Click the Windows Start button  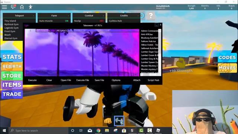click(x=4, y=131)
